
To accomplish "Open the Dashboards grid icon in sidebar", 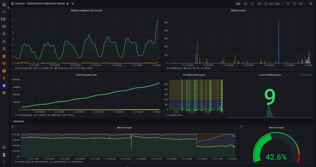I will (x=4, y=26).
